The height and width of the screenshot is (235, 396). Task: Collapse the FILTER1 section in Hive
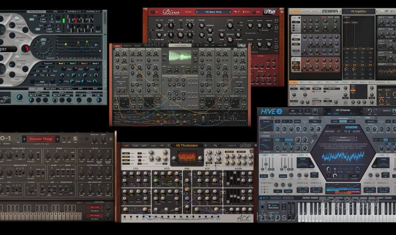(x=261, y=136)
